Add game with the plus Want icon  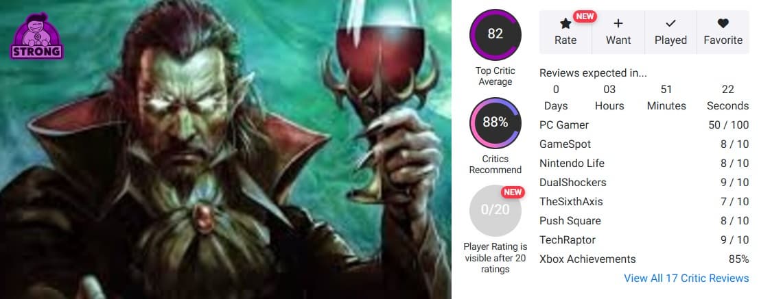[x=618, y=23]
